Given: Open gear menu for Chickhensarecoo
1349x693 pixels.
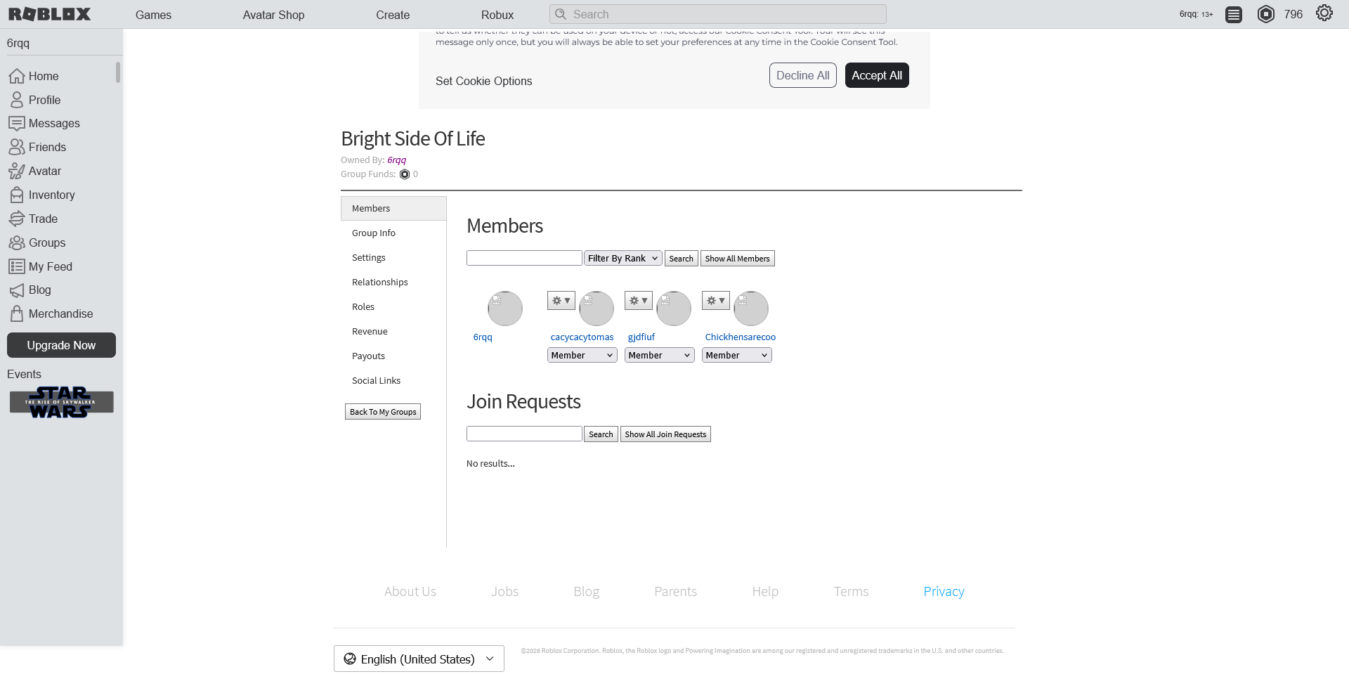Looking at the screenshot, I should 715,301.
